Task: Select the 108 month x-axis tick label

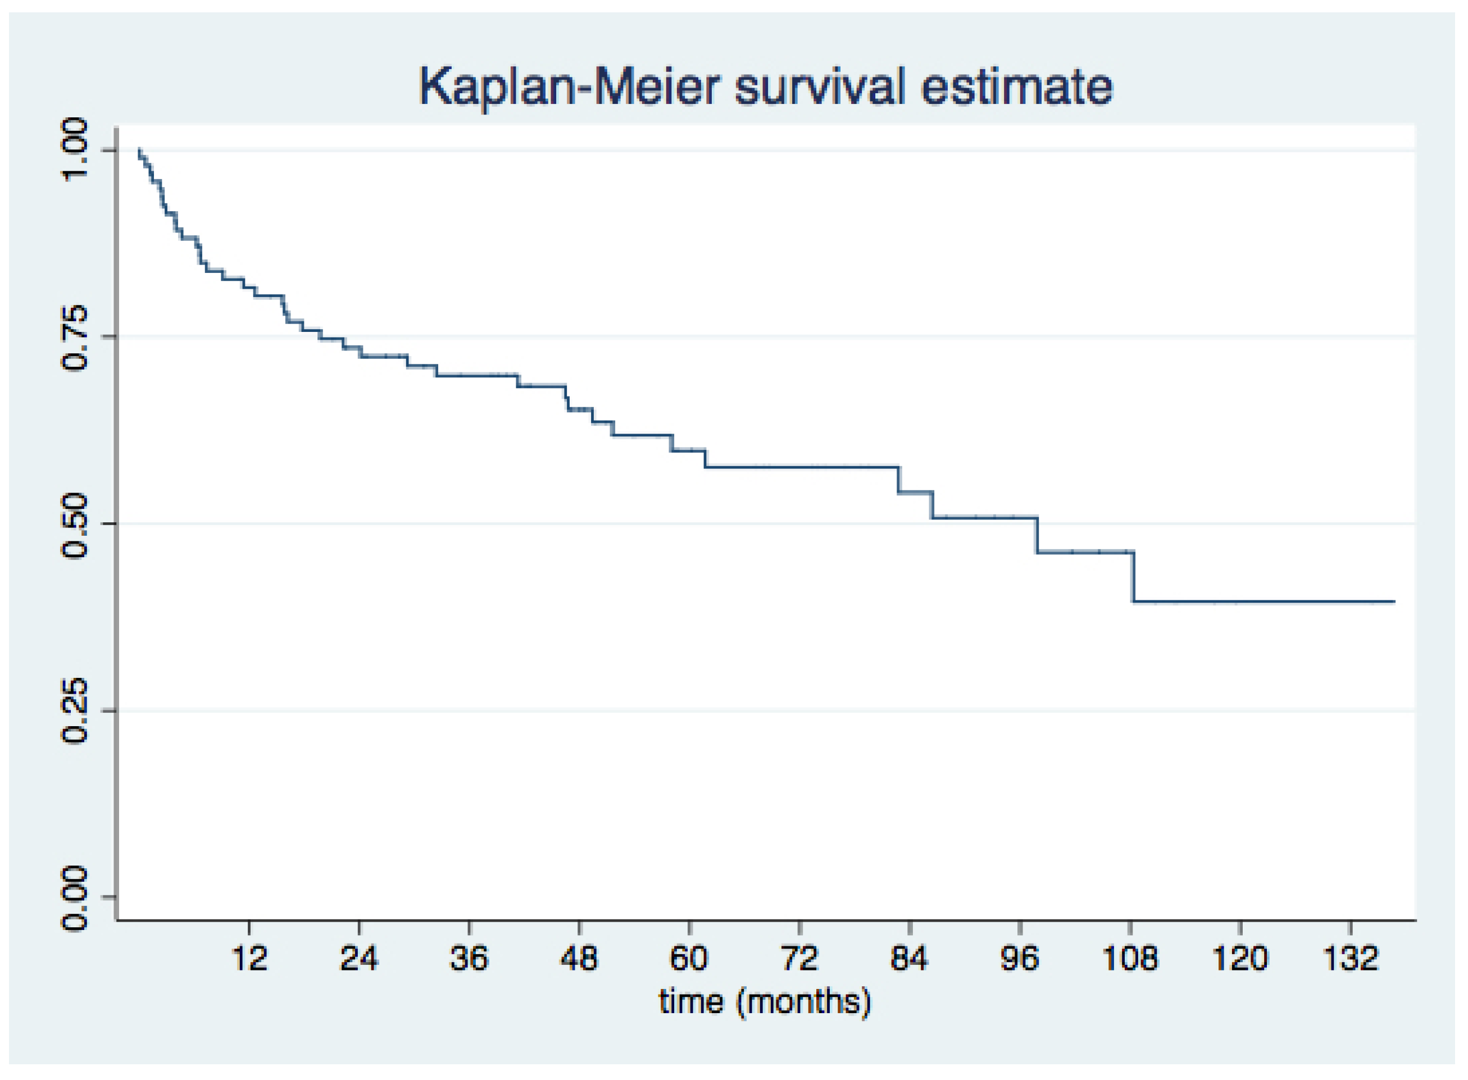Action: click(x=1130, y=958)
